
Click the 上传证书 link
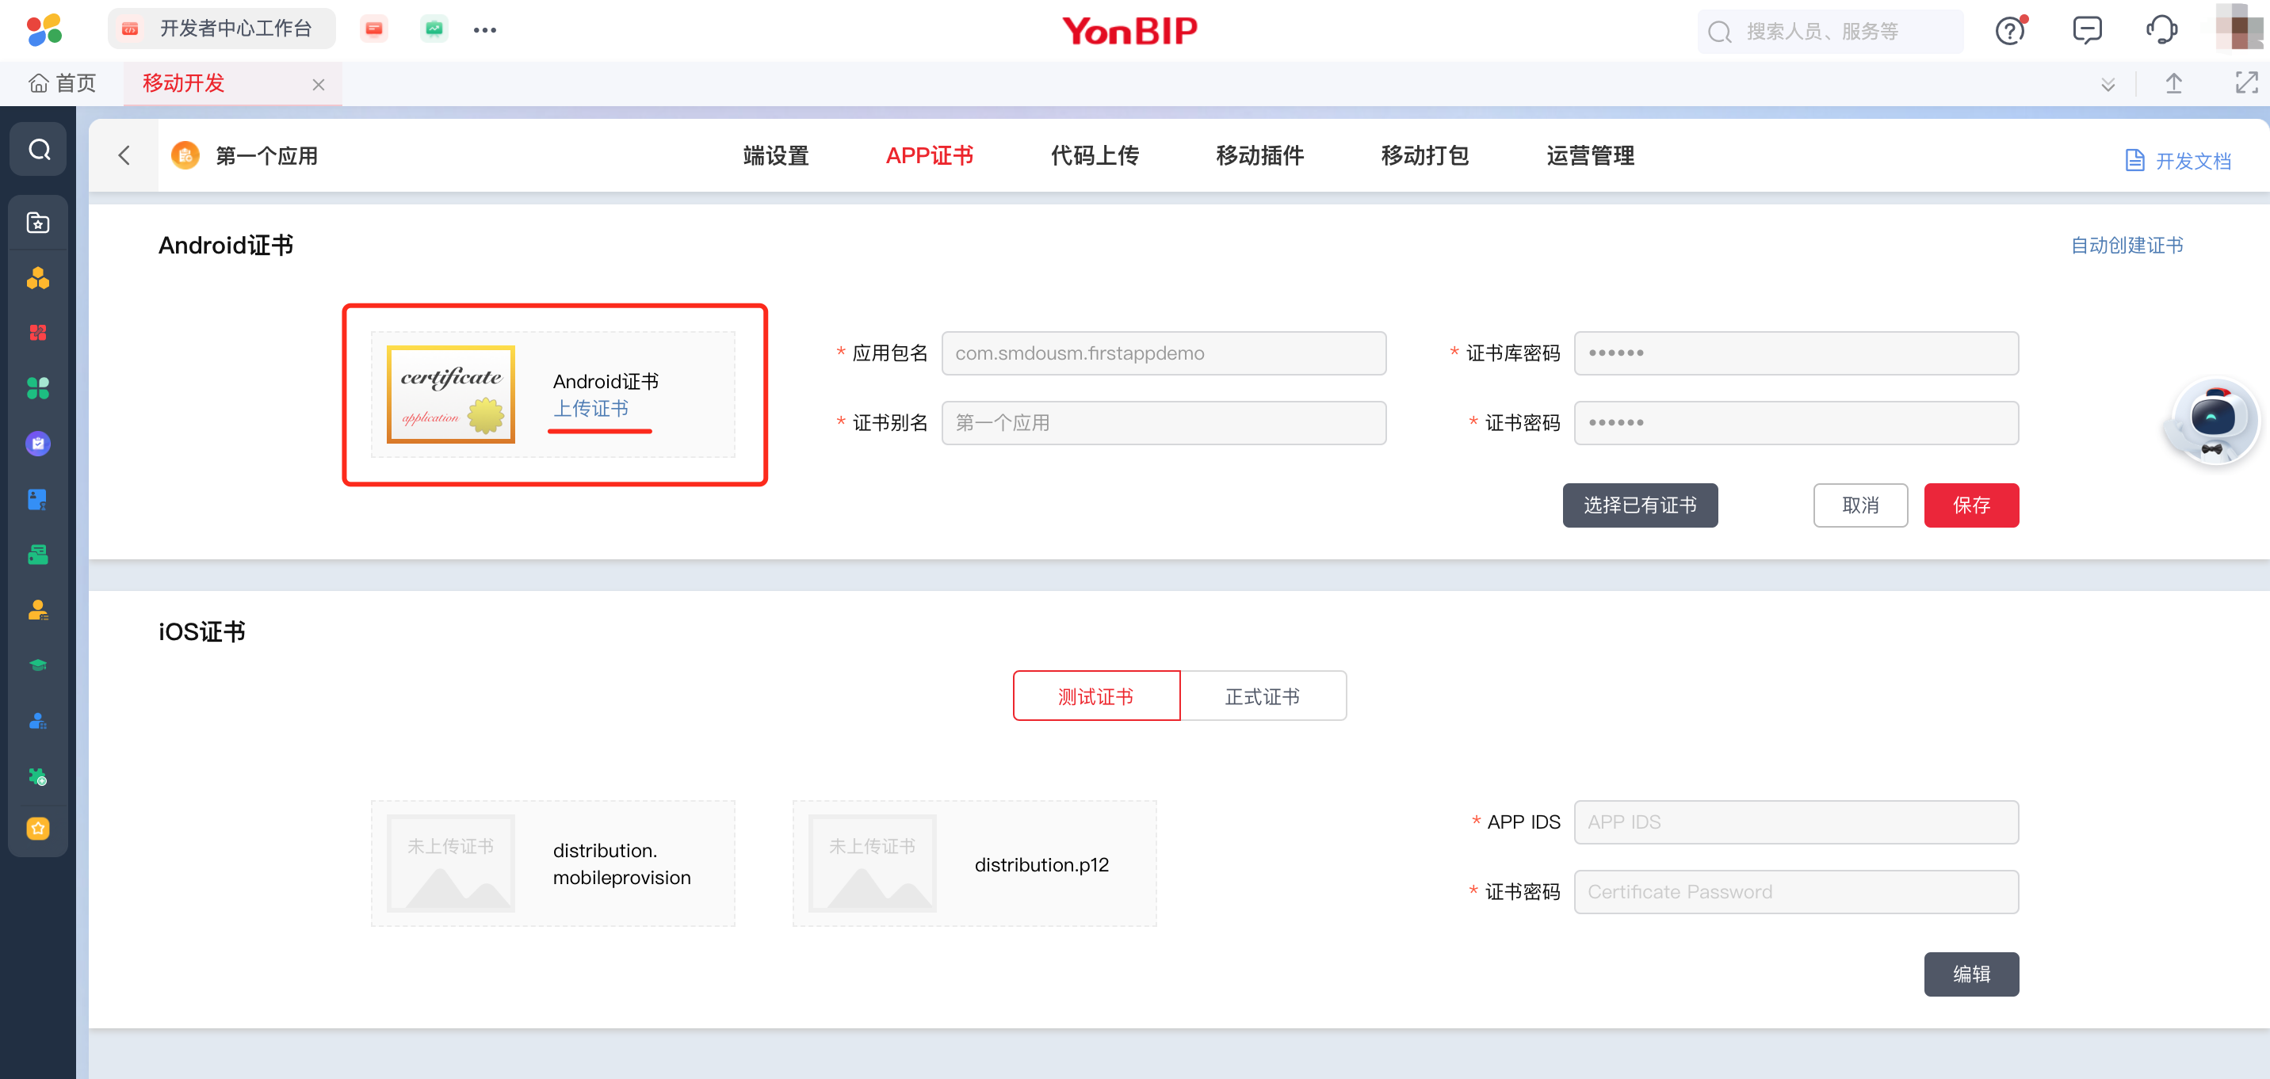590,409
